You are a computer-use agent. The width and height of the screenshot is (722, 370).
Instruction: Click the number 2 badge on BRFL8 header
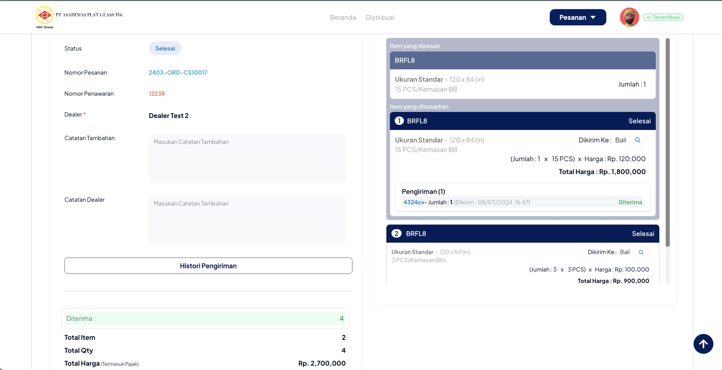click(396, 234)
